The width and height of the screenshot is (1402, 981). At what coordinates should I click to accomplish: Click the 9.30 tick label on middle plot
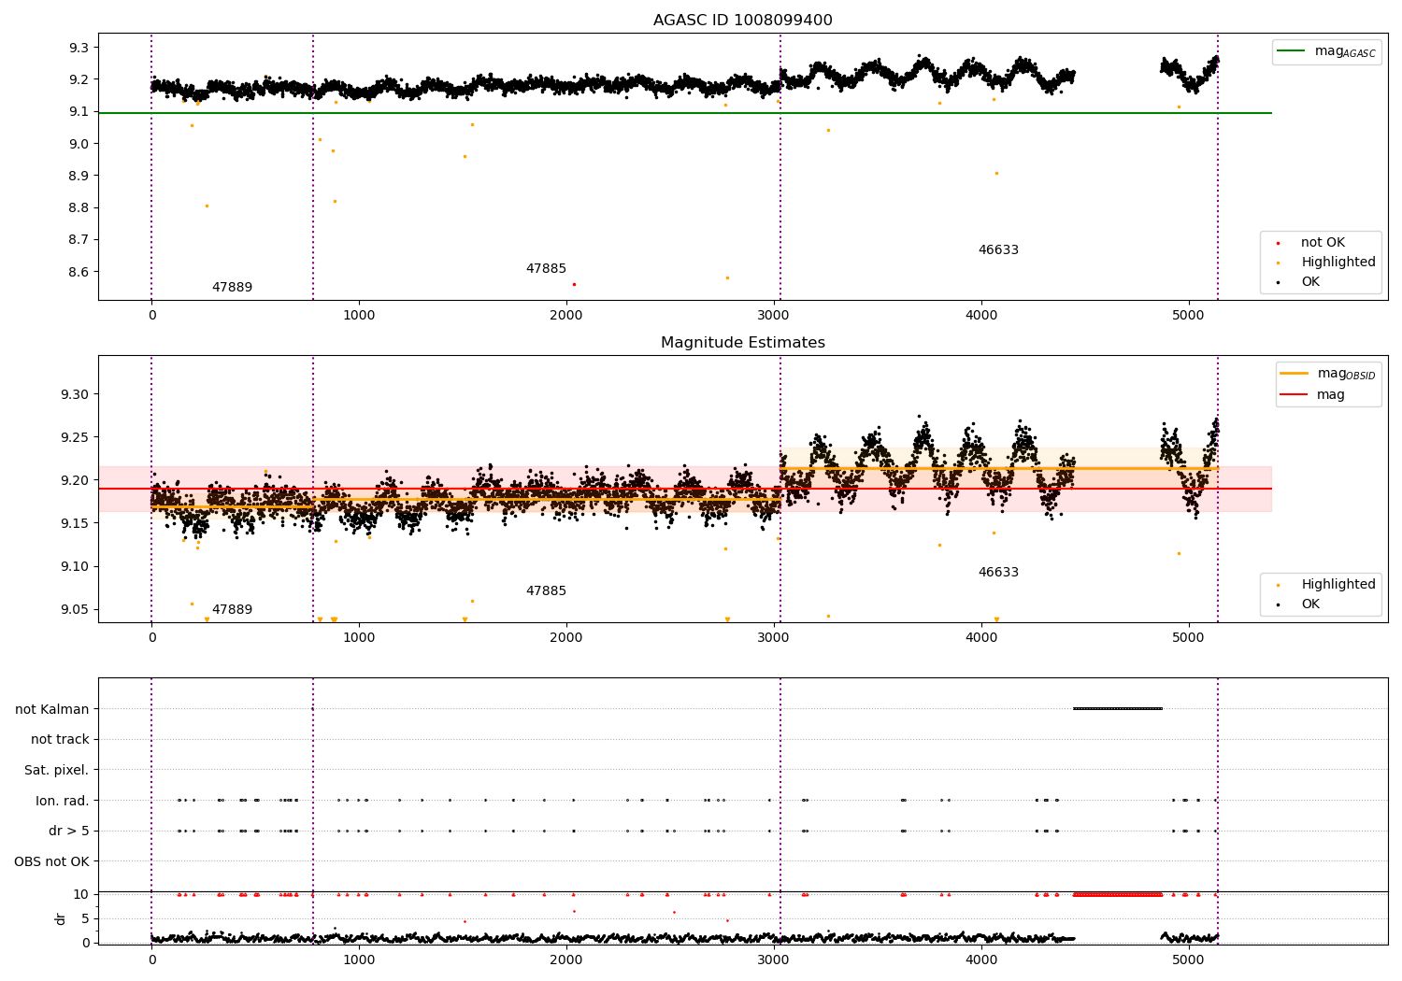click(75, 394)
